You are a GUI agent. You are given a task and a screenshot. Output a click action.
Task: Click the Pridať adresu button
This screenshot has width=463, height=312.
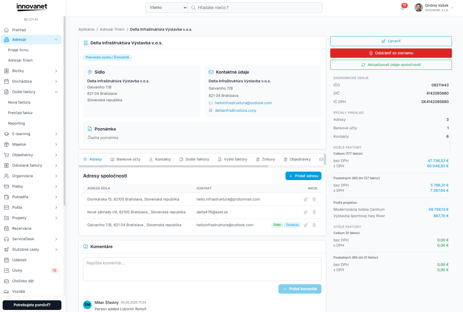click(x=303, y=176)
